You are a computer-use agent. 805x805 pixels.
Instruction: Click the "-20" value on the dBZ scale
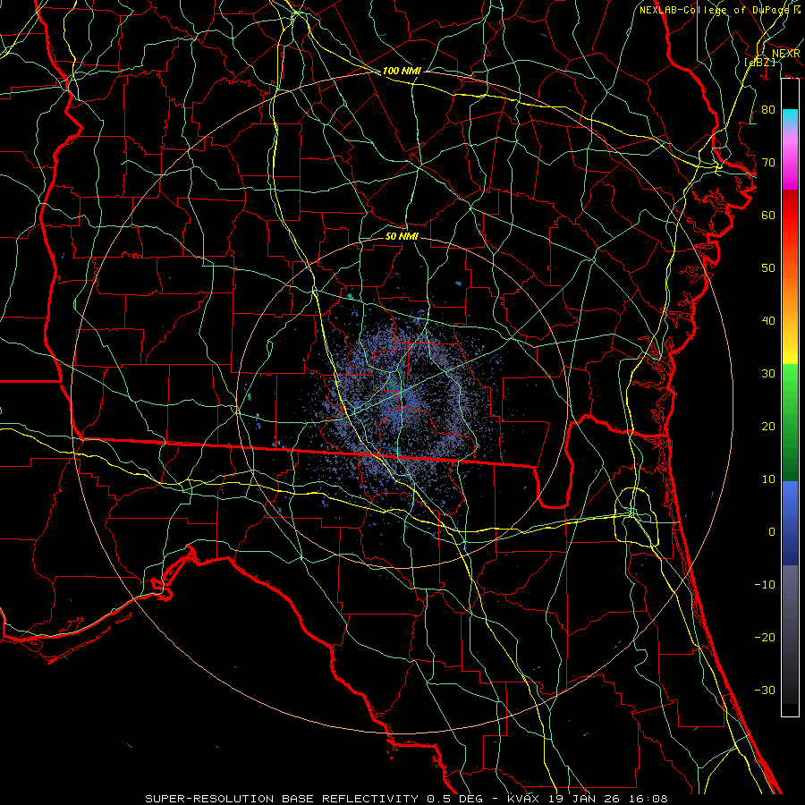click(765, 637)
